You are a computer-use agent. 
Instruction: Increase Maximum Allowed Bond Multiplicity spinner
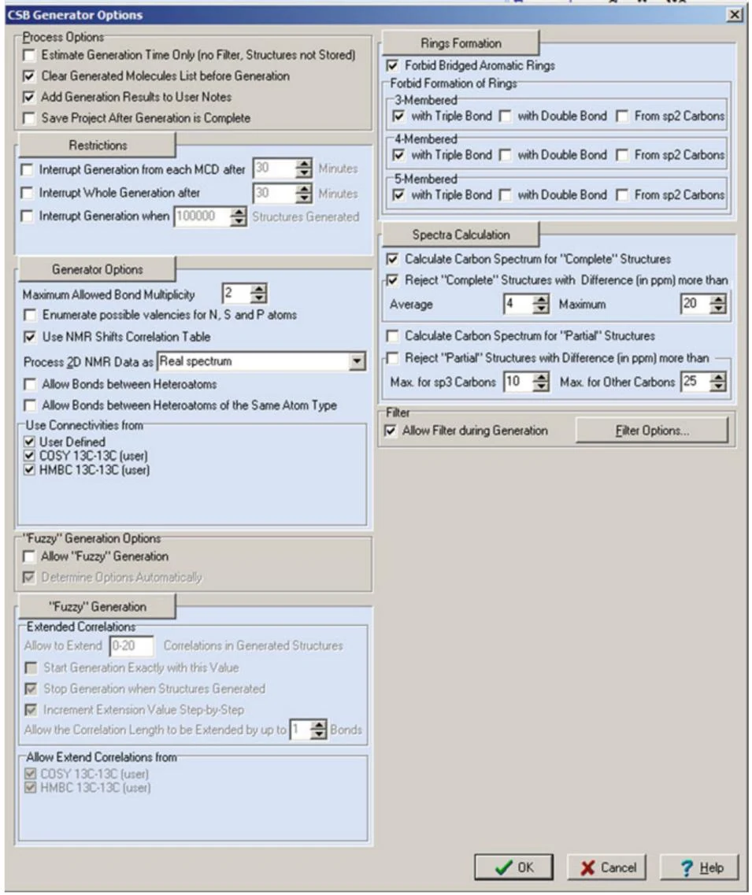click(x=258, y=290)
